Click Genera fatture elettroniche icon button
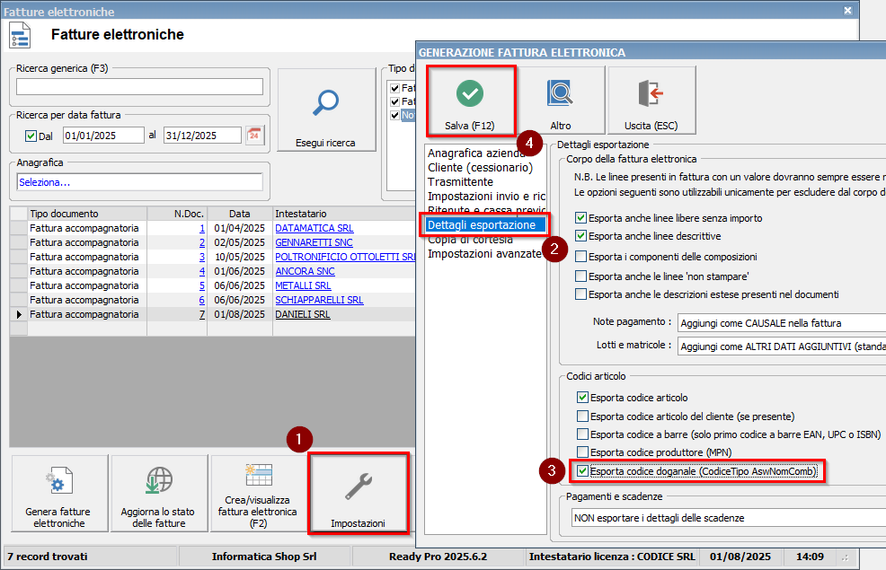This screenshot has width=886, height=570. click(58, 493)
